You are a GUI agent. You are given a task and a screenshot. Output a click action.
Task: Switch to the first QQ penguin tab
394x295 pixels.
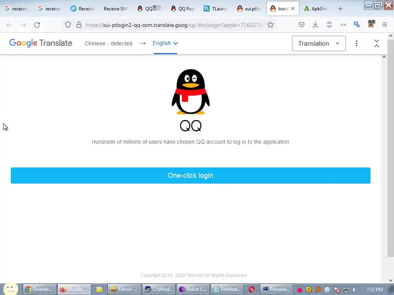click(x=150, y=8)
